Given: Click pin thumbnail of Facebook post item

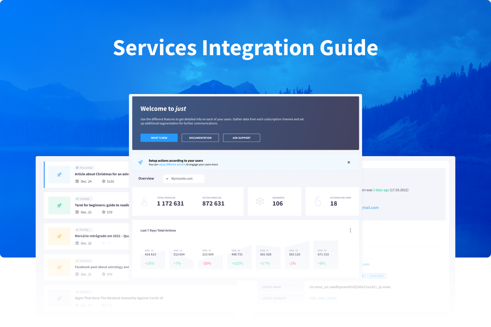Looking at the screenshot, I should [x=59, y=267].
